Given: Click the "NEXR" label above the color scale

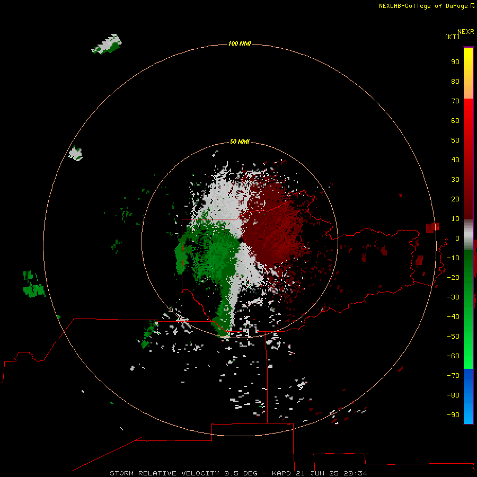Looking at the screenshot, I should pyautogui.click(x=465, y=32).
